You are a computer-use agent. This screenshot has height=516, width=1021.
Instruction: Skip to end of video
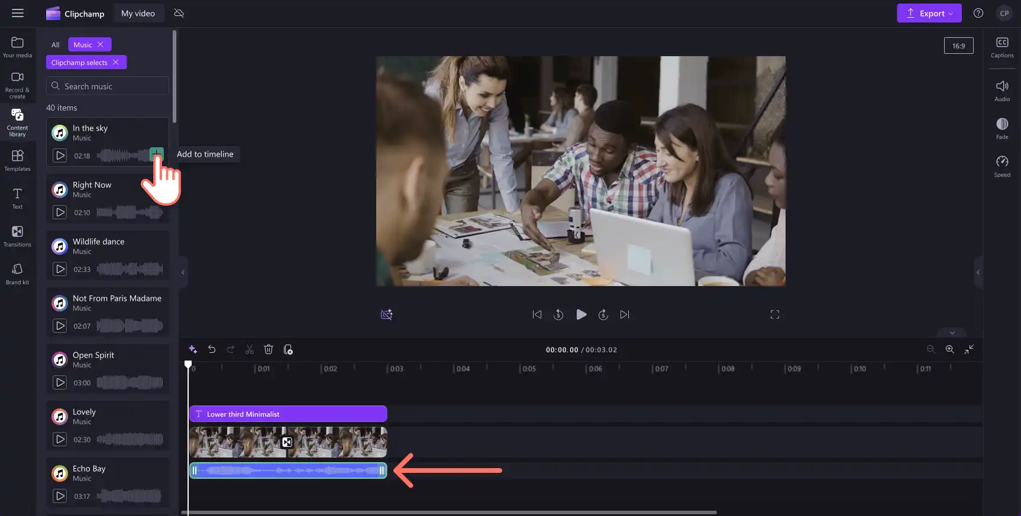(x=625, y=314)
